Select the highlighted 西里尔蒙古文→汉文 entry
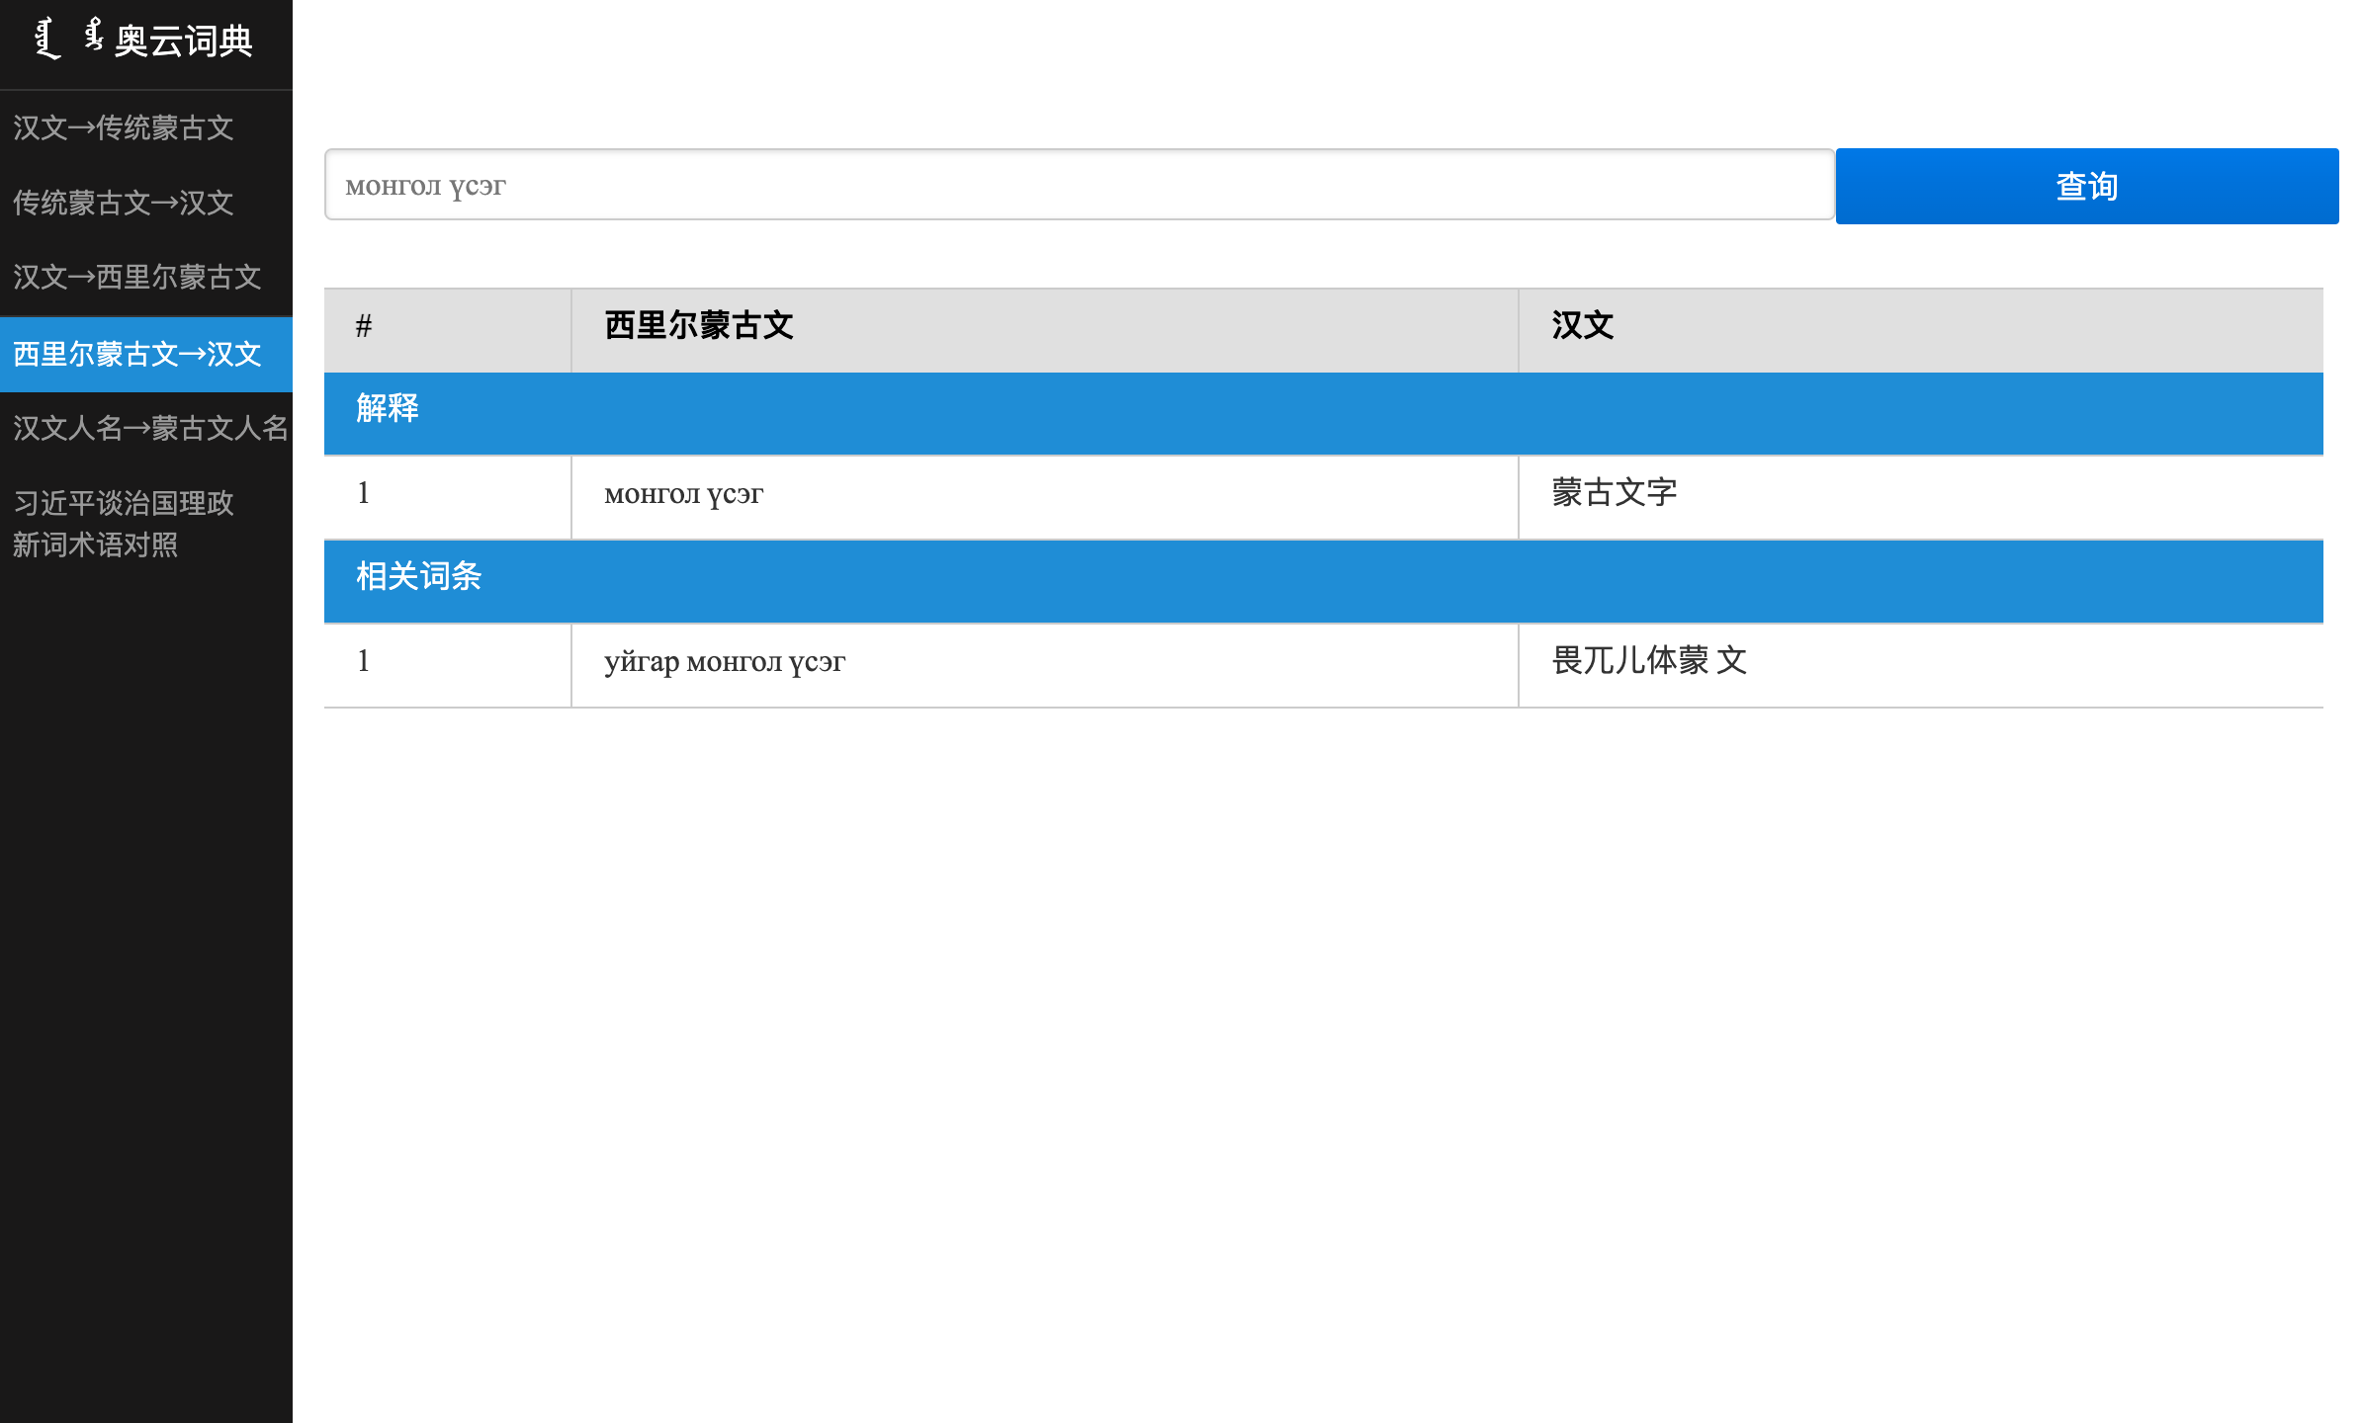This screenshot has height=1423, width=2363. (x=135, y=354)
